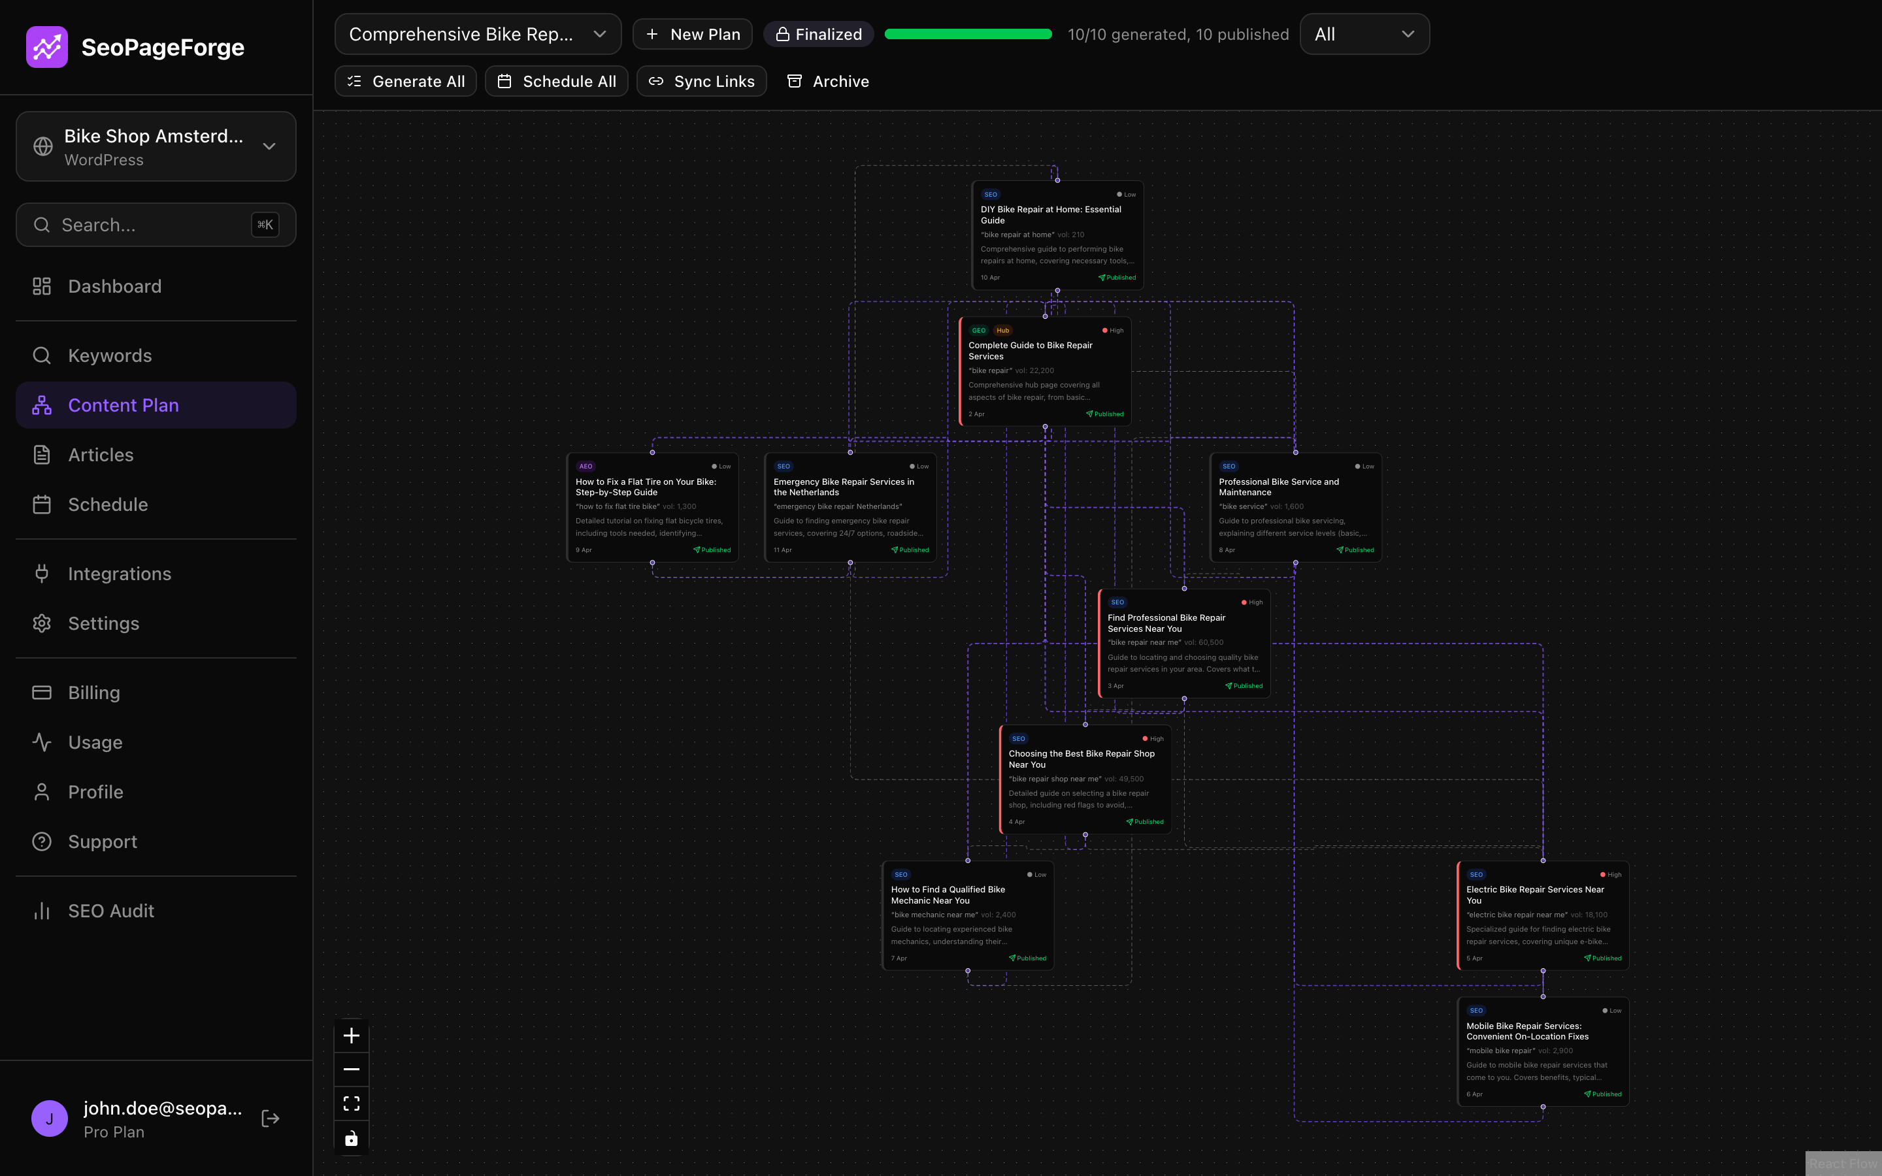Click the Generate All button
The height and width of the screenshot is (1176, 1882).
coord(405,82)
